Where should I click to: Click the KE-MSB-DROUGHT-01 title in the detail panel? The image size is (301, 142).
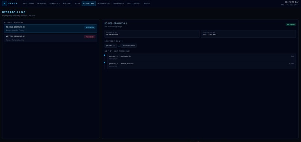coord(115,23)
